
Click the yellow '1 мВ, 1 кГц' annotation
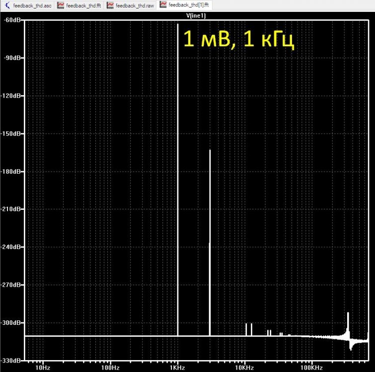(239, 40)
